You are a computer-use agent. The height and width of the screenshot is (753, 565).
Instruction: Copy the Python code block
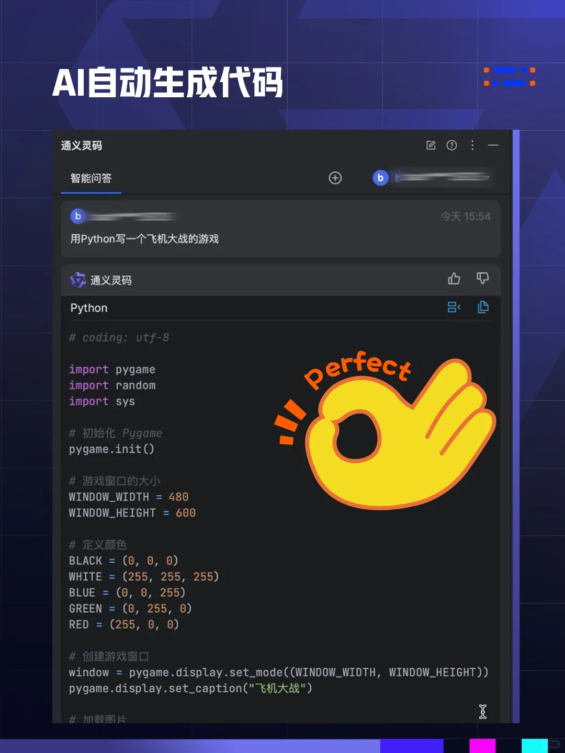pos(483,307)
